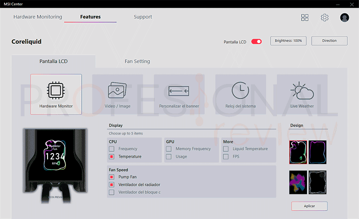Enable Ventilador del bloque checkbox
Image resolution: width=359 pixels, height=219 pixels.
point(111,192)
